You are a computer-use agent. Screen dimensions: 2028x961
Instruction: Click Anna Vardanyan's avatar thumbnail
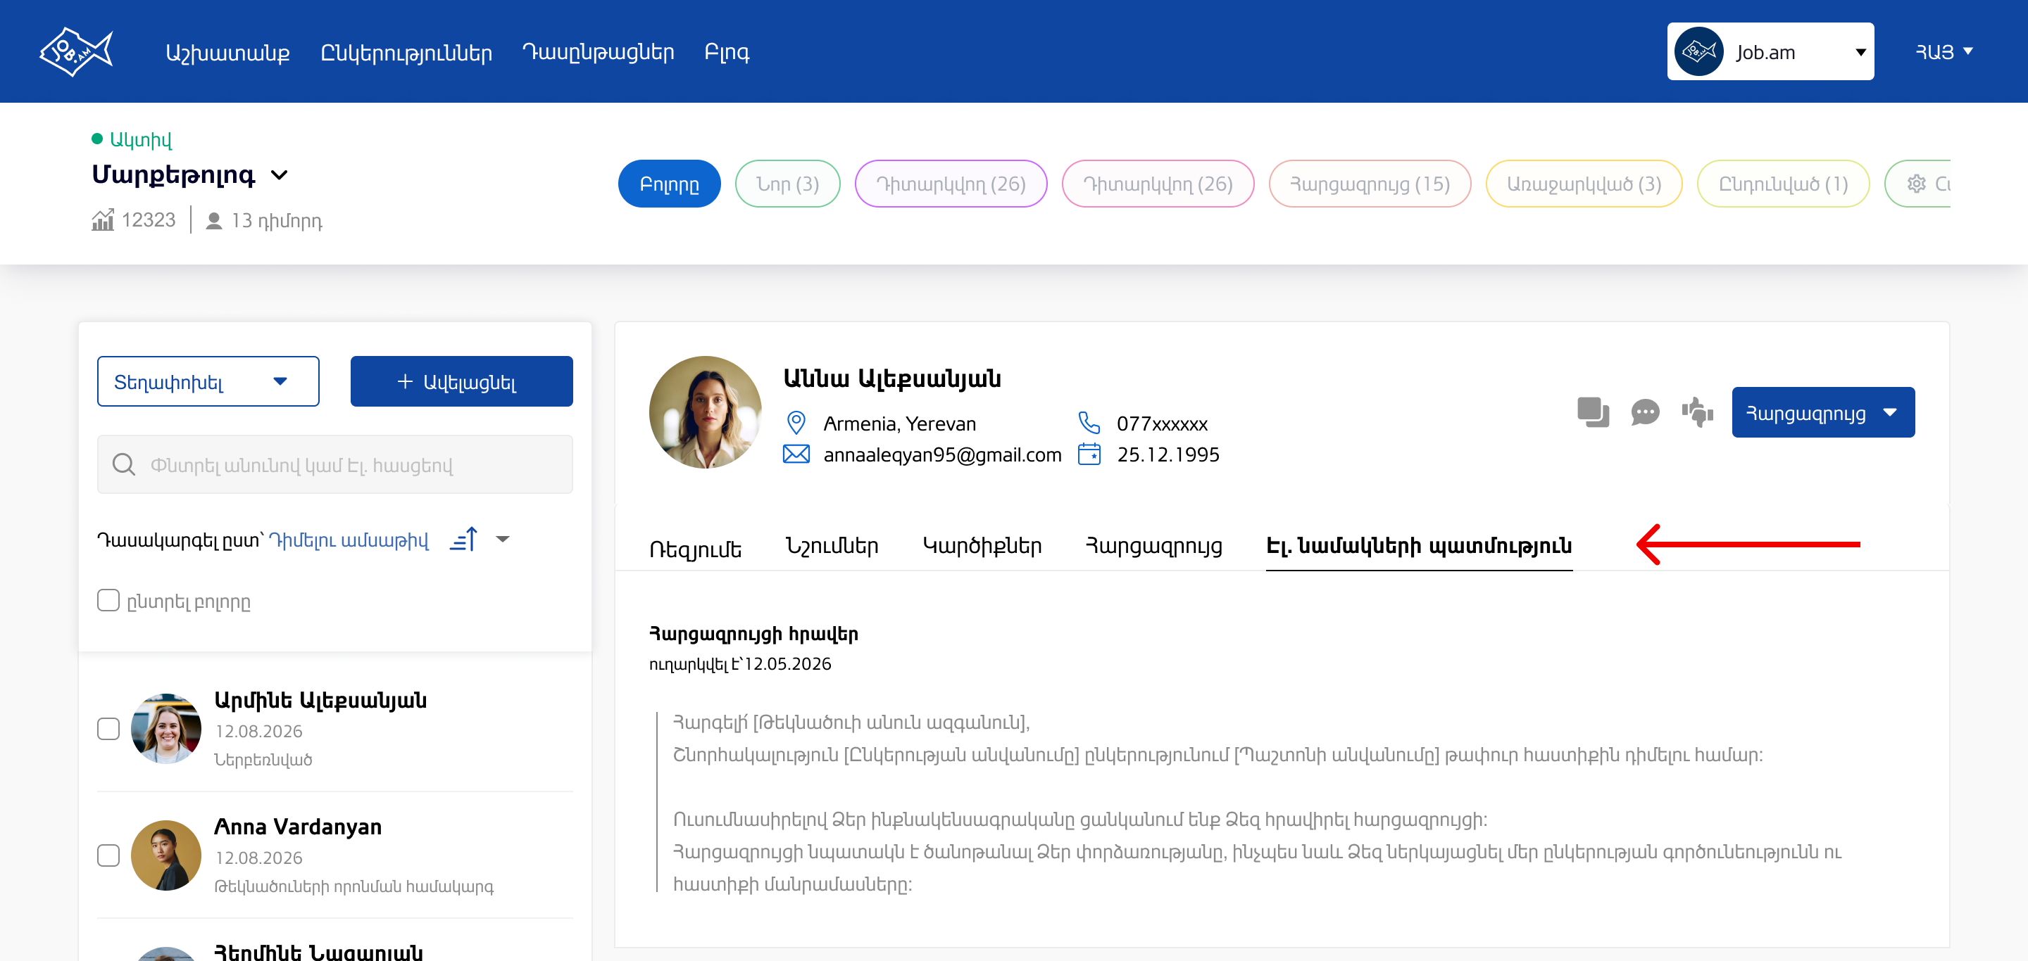pos(165,855)
